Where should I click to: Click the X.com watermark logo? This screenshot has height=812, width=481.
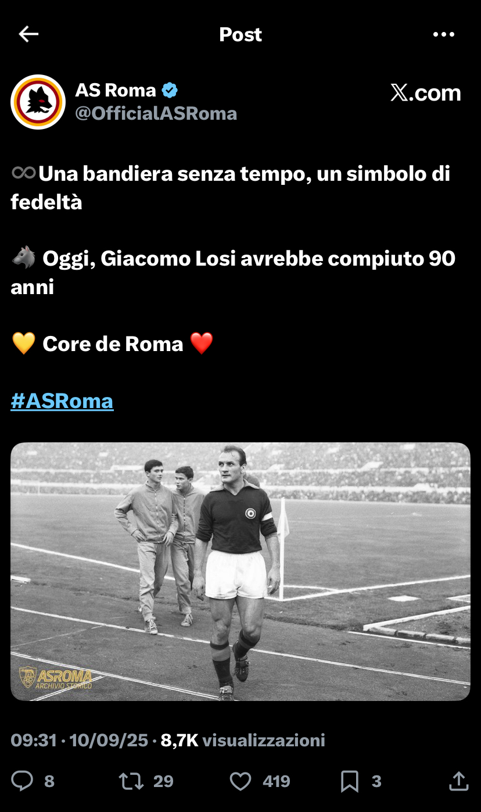pyautogui.click(x=426, y=93)
